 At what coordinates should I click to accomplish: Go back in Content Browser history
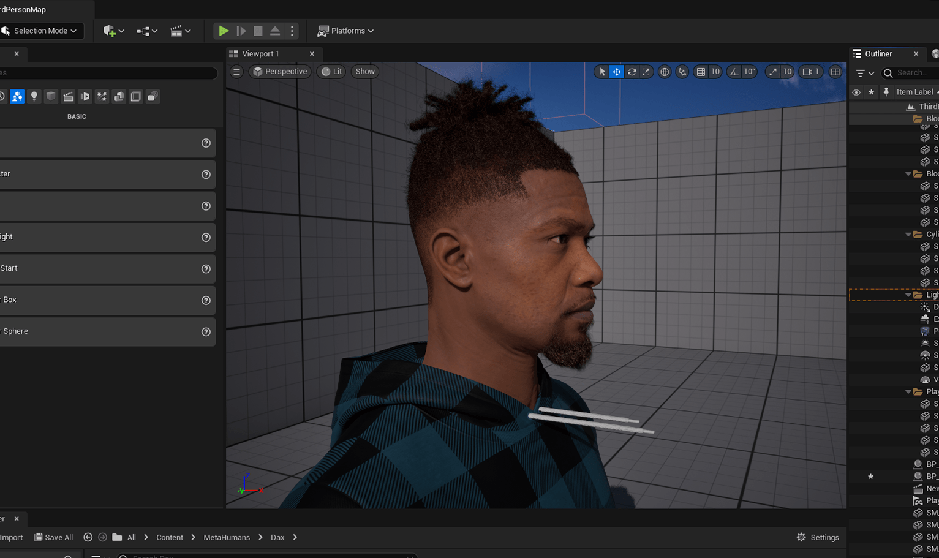[x=88, y=537]
